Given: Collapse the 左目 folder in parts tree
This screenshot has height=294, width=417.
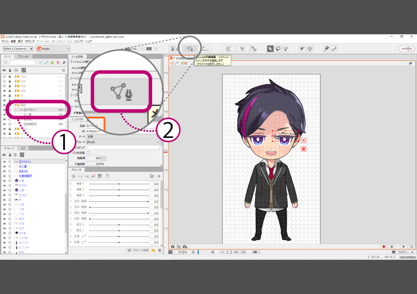Looking at the screenshot, I should coord(15,105).
